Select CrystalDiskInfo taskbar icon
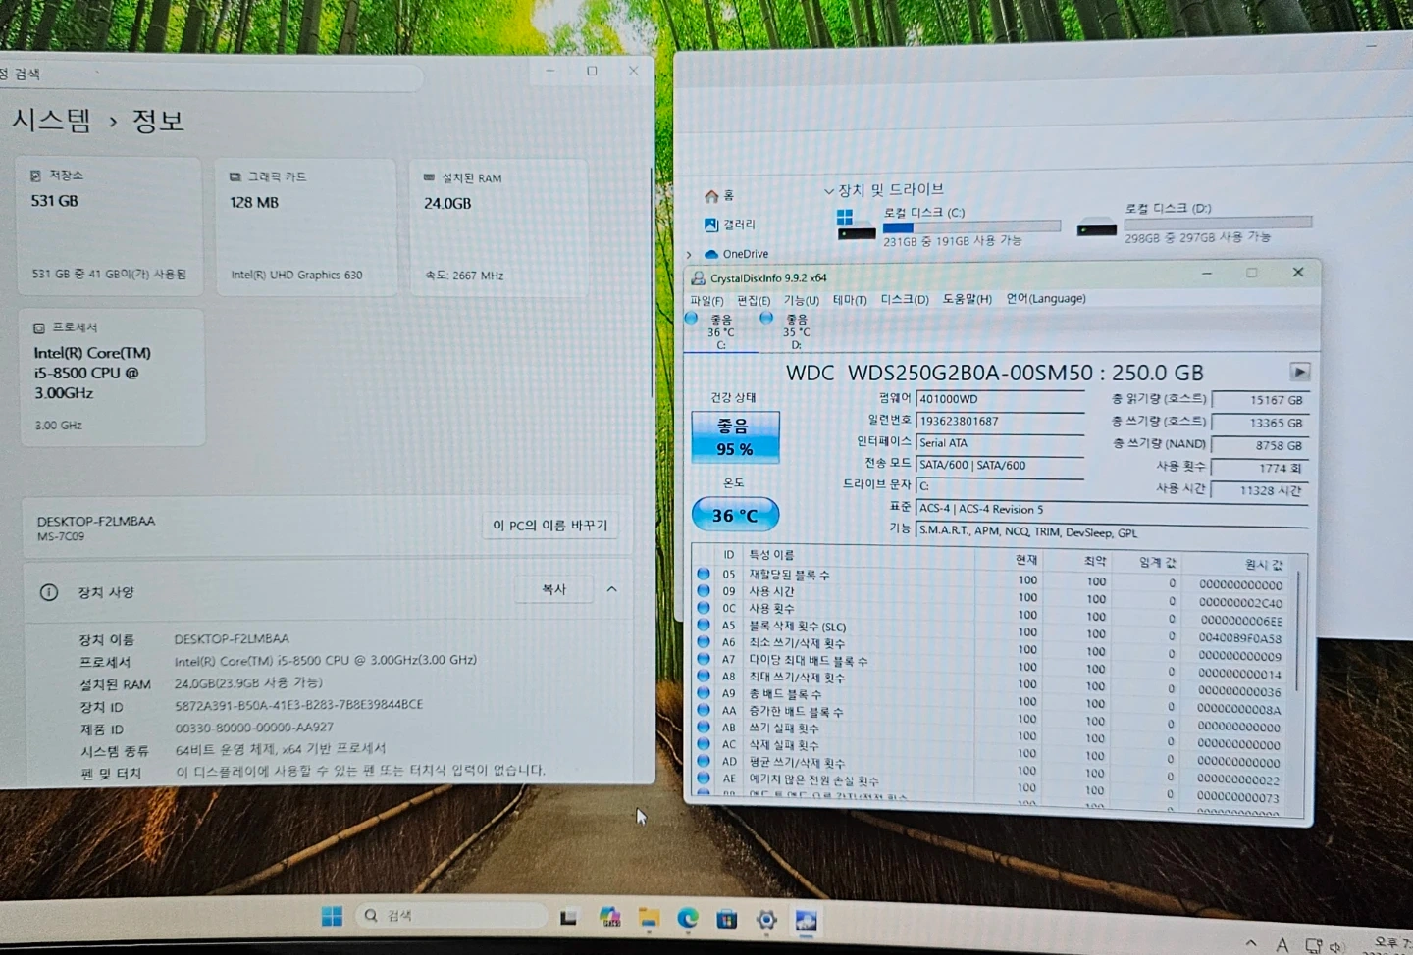 point(807,921)
